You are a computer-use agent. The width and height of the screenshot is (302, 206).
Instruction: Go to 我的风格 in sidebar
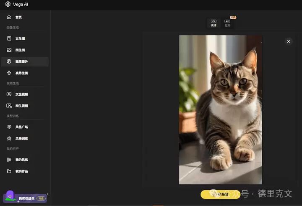click(21, 160)
